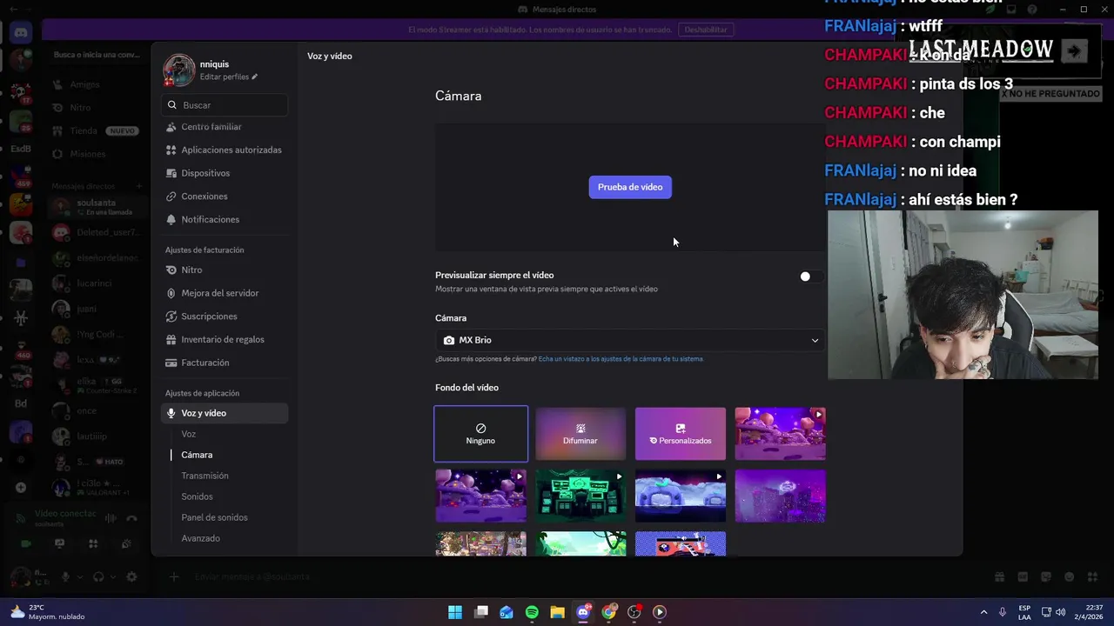Open Discord from the taskbar

[583, 612]
